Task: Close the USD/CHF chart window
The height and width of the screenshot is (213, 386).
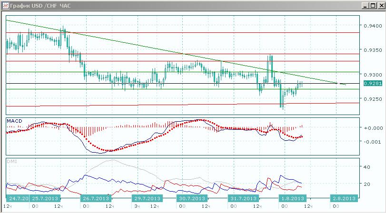Action: point(380,5)
